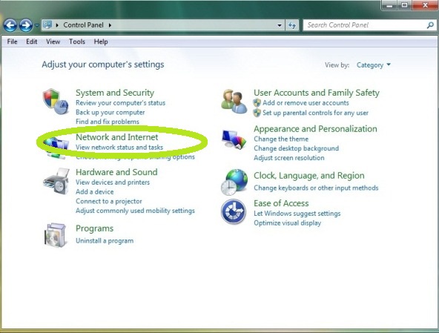439x333 pixels.
Task: Open Clock, Language, and Region category
Action: tap(308, 176)
